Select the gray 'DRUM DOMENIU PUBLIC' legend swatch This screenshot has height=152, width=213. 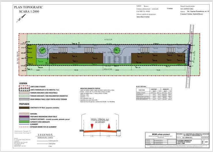pos(24,99)
